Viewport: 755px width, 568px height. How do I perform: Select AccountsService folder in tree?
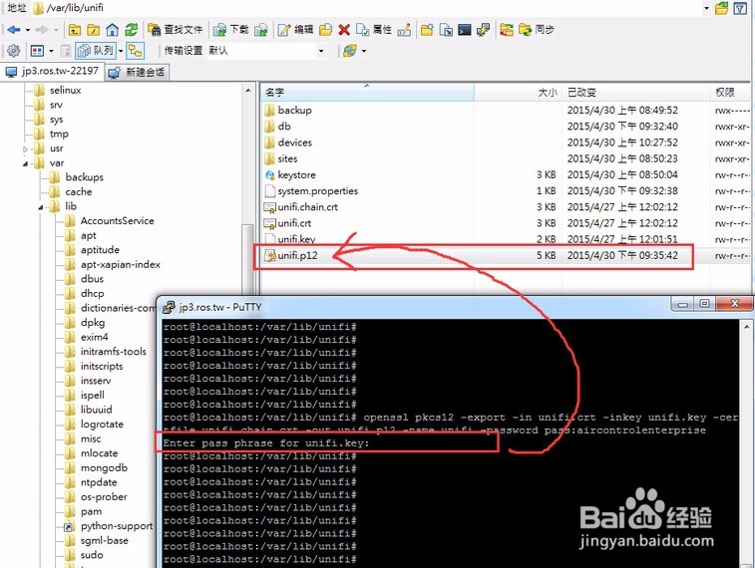[x=117, y=221]
